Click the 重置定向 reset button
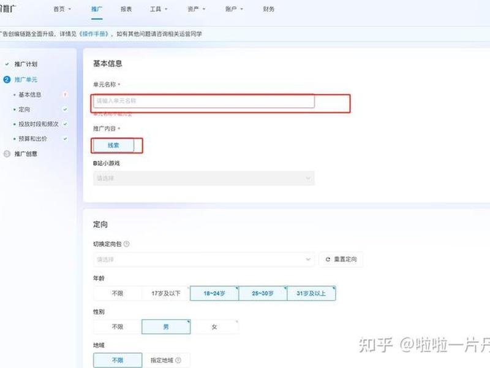 tap(341, 259)
